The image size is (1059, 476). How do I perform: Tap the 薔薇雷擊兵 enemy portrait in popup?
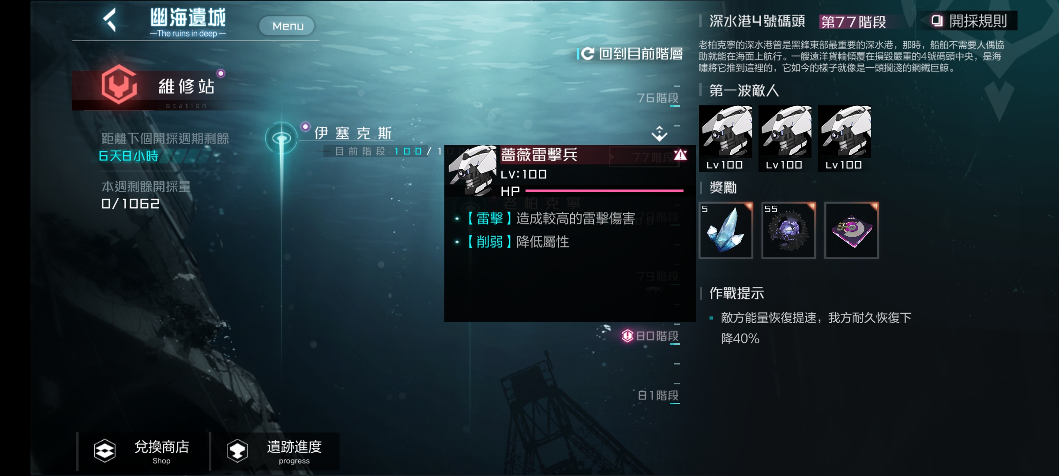pyautogui.click(x=472, y=170)
